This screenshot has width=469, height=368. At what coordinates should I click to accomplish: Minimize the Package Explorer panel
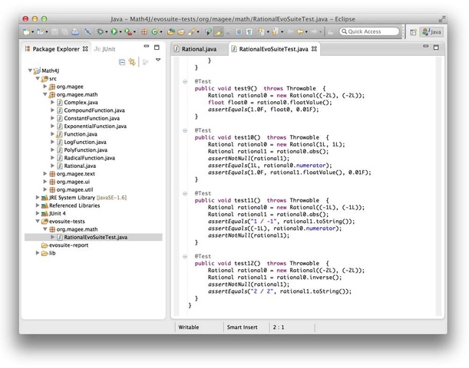[x=147, y=46]
